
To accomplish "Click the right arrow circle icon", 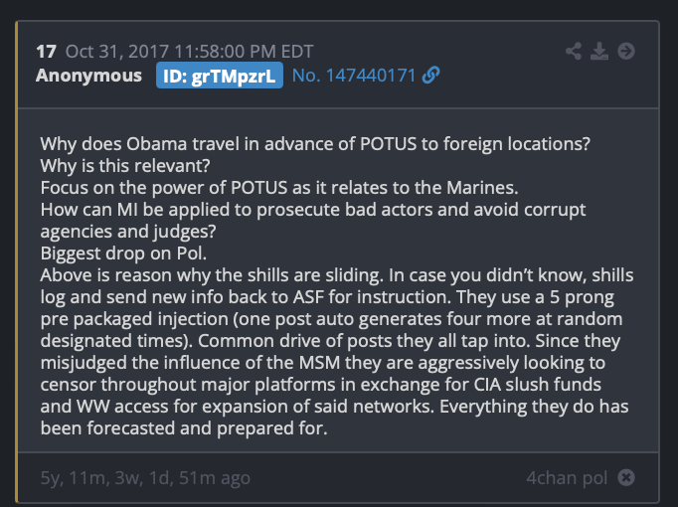I will pos(626,51).
